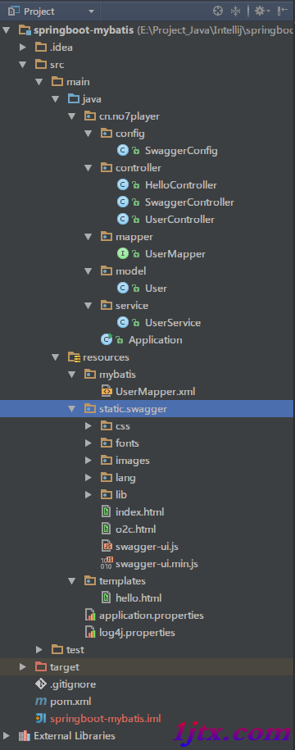Expand the css folder arrow

coord(88,426)
